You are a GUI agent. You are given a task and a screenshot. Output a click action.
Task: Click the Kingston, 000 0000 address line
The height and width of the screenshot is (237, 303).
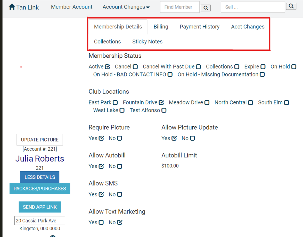tap(40, 229)
